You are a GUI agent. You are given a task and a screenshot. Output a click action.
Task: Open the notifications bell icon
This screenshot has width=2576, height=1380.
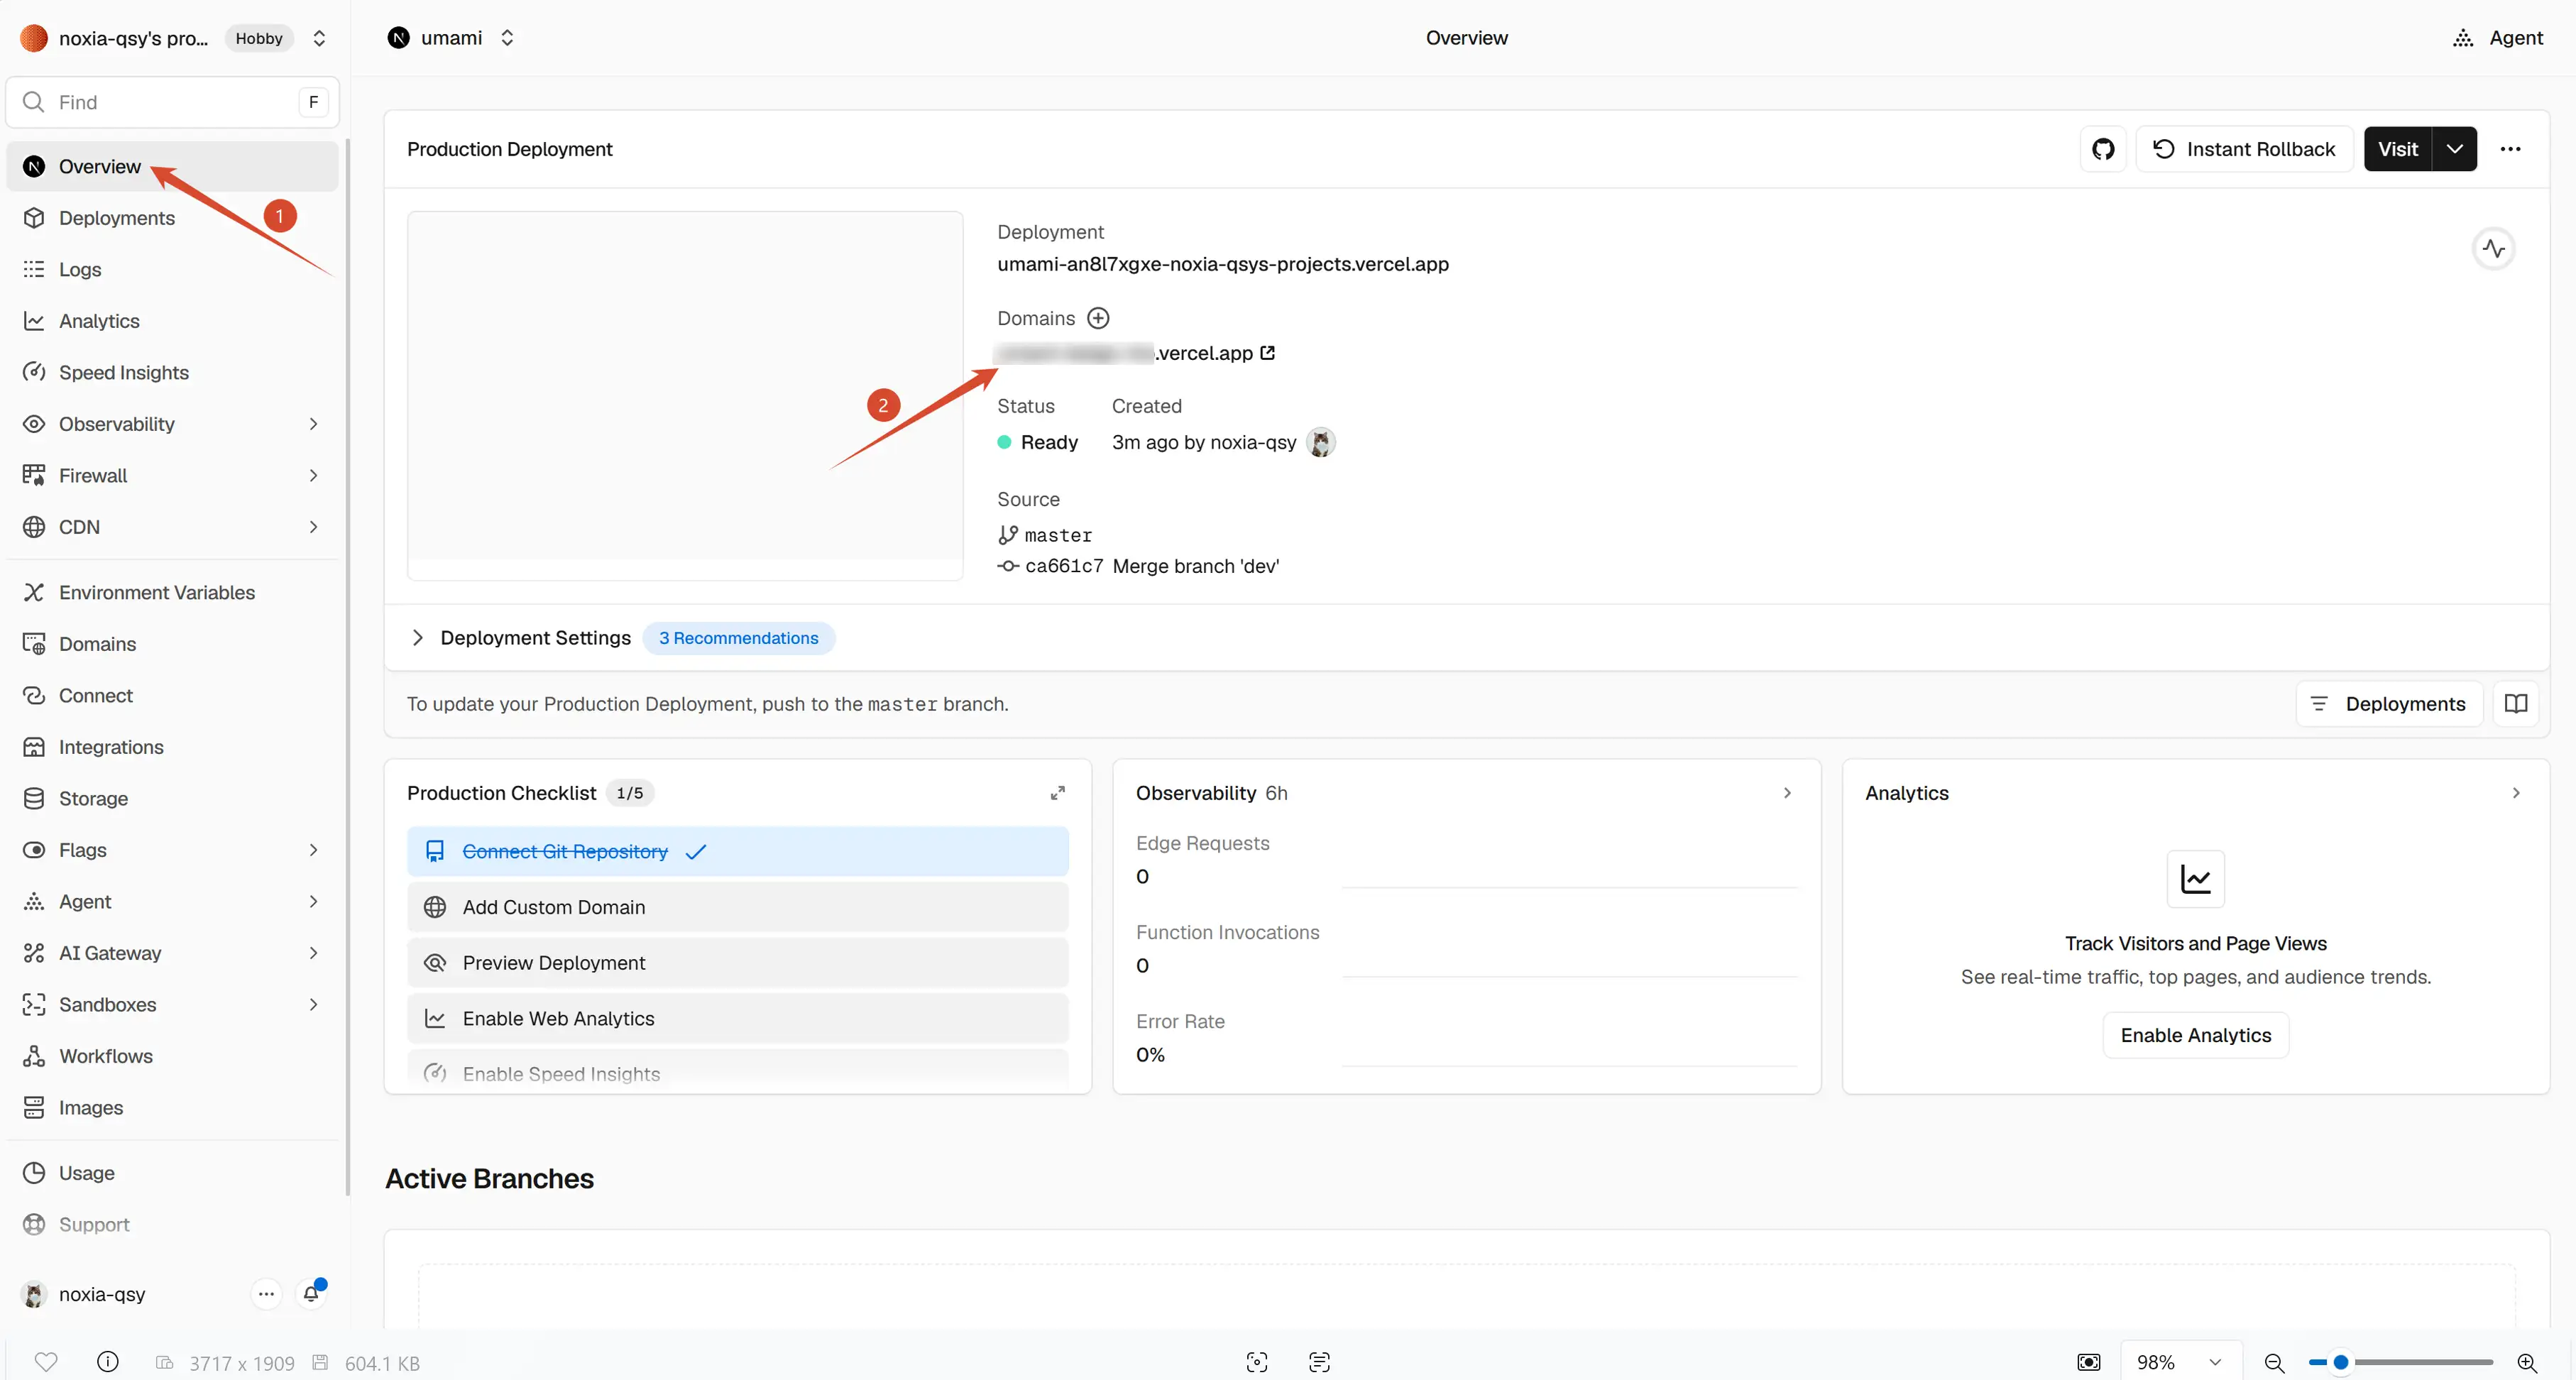[x=311, y=1293]
